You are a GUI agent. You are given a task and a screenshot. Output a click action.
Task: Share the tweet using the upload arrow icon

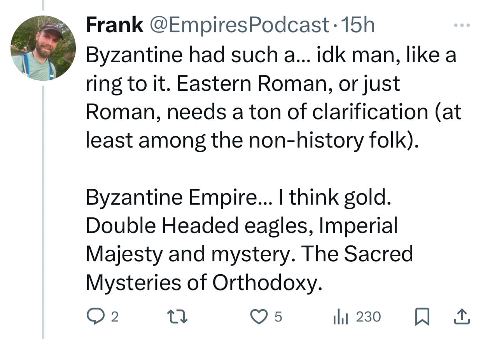[x=462, y=317]
